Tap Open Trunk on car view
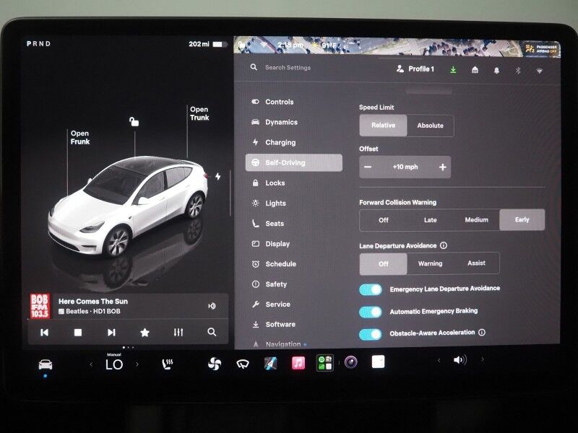This screenshot has height=433, width=578. (199, 113)
